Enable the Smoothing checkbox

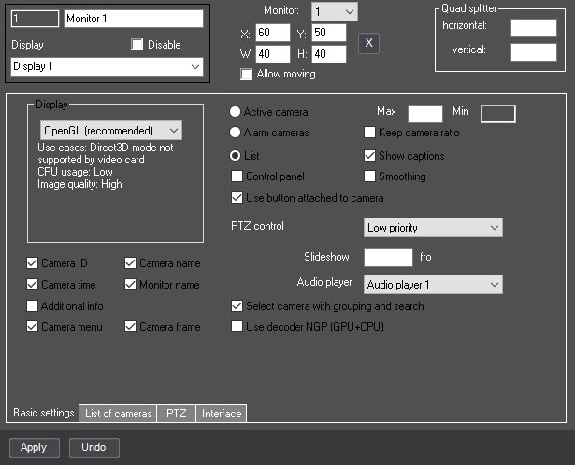coord(369,176)
